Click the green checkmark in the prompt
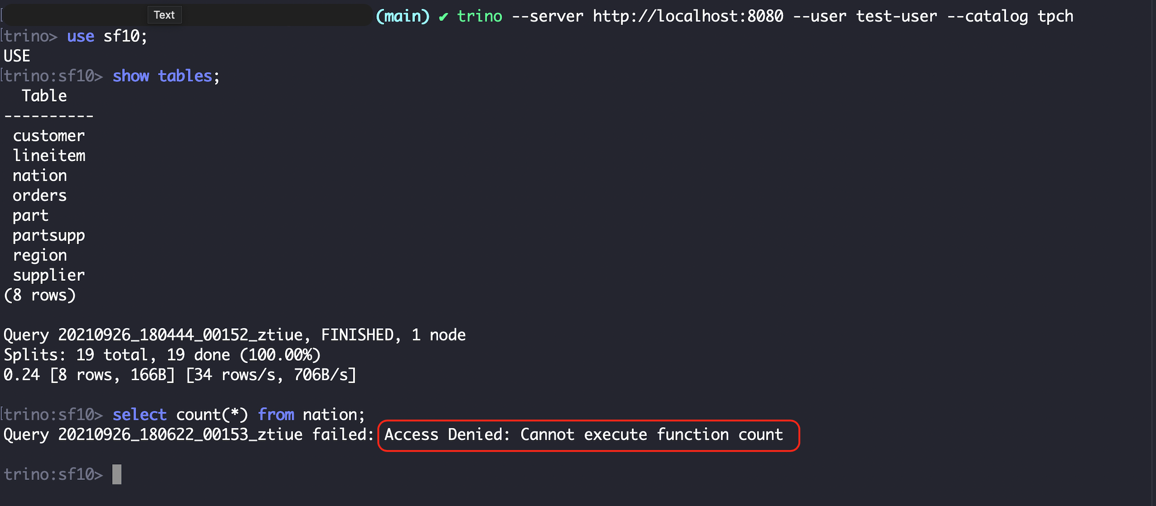 pyautogui.click(x=443, y=17)
